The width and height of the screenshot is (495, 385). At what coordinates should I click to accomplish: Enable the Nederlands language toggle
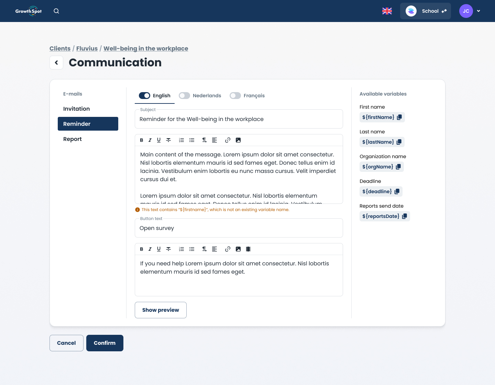point(184,96)
